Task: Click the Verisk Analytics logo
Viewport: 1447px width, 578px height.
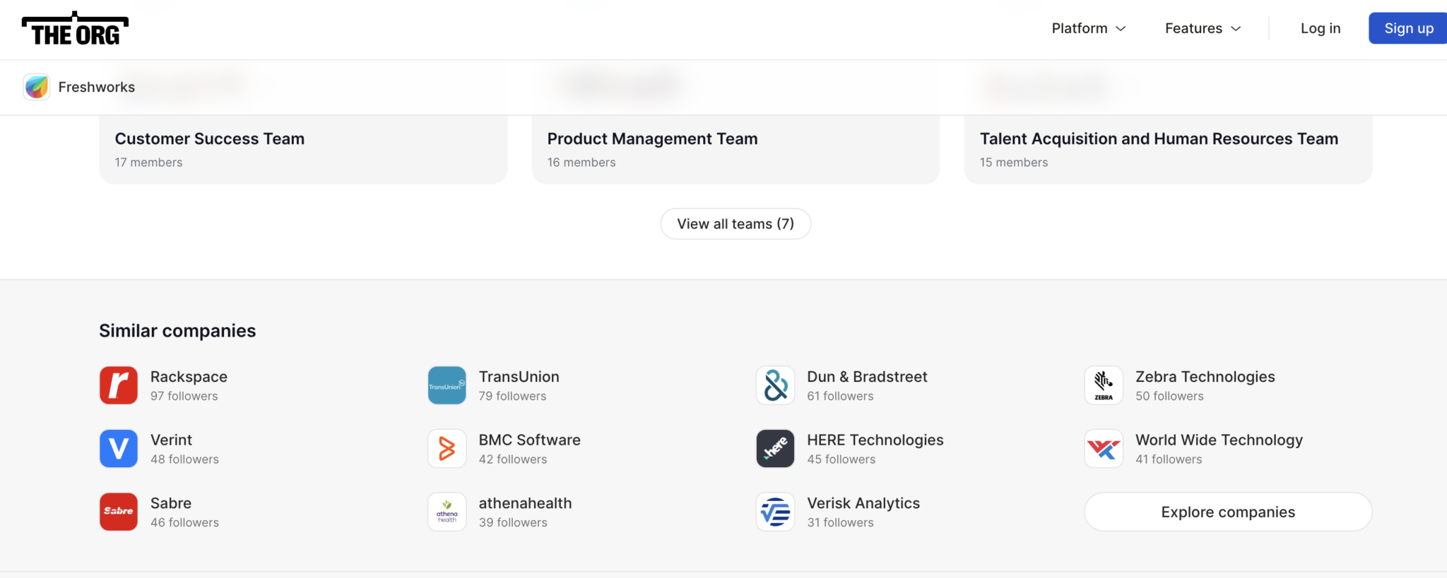Action: coord(775,512)
